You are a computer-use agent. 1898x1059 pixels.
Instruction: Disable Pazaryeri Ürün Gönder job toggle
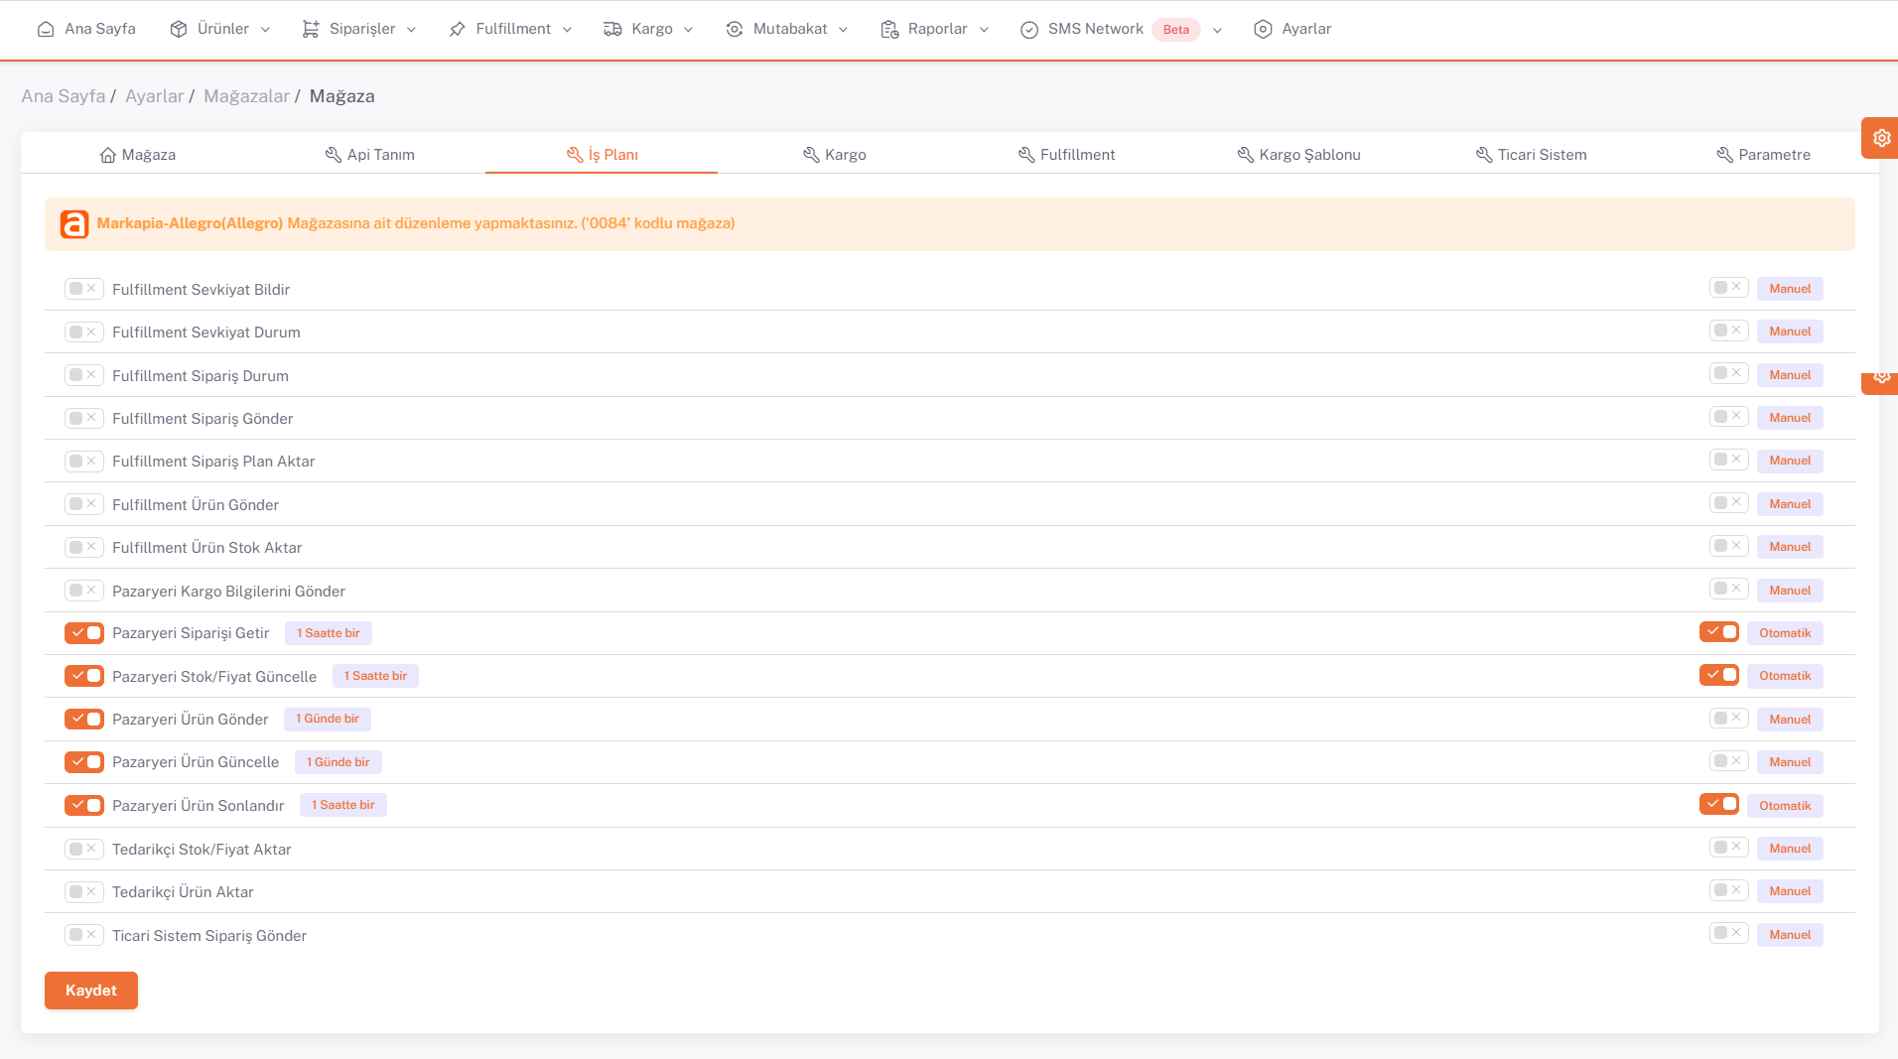pyautogui.click(x=84, y=719)
